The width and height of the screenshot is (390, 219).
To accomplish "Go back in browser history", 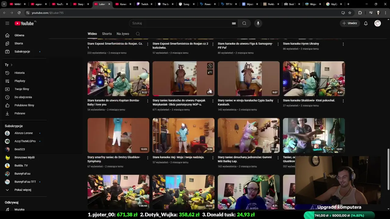I will pyautogui.click(x=4, y=13).
